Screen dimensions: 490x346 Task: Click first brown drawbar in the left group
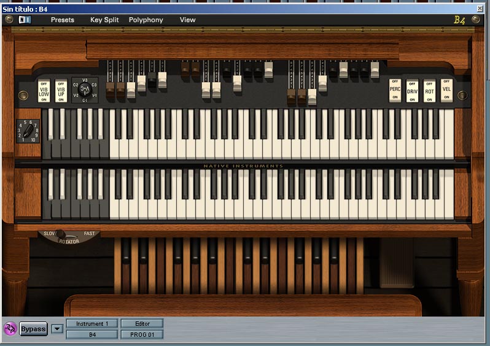point(110,90)
